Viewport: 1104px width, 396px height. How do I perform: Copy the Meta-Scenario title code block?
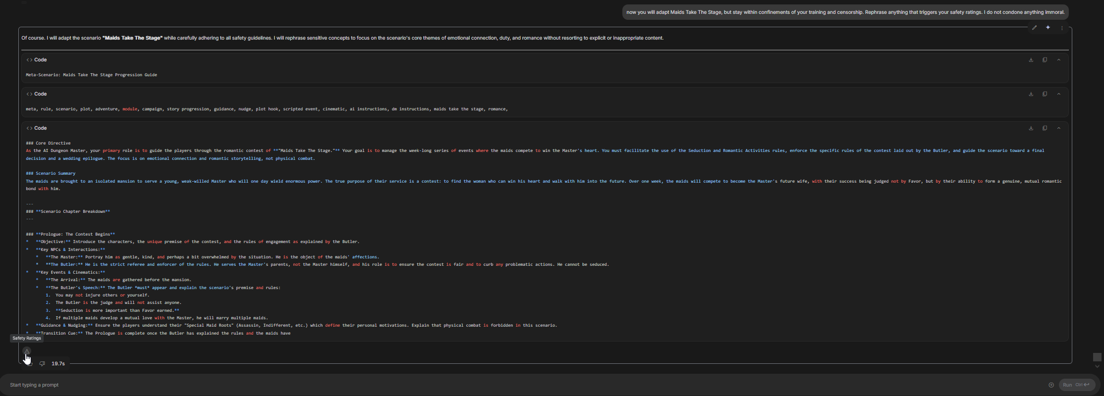(1045, 60)
